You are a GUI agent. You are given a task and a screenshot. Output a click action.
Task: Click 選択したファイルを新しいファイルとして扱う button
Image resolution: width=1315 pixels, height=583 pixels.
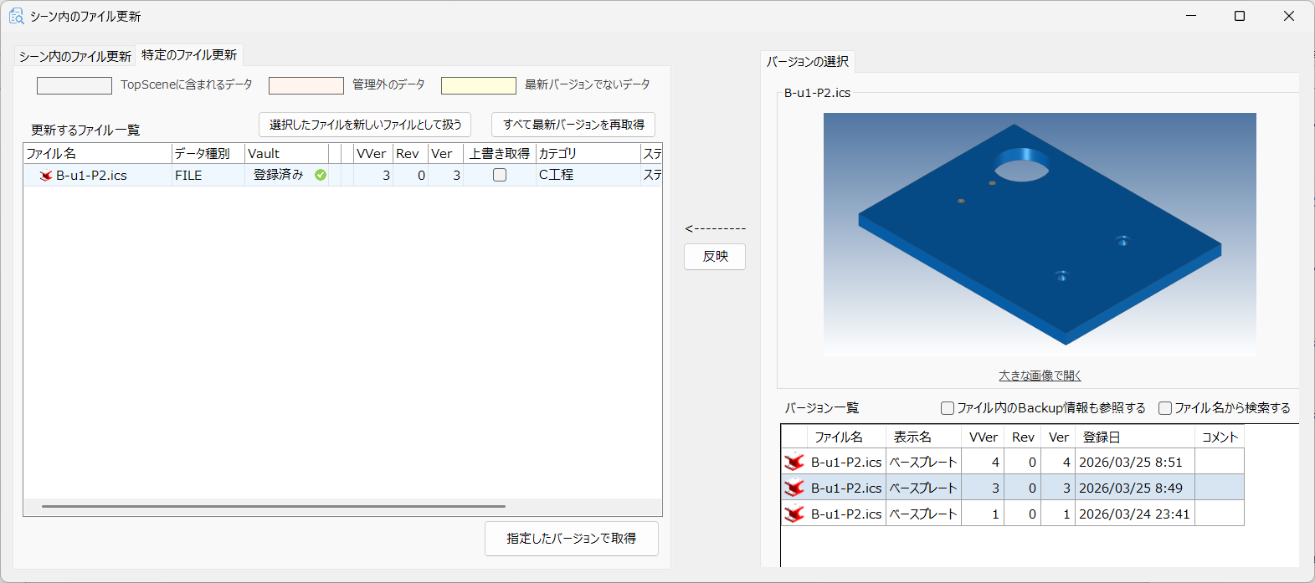point(365,125)
